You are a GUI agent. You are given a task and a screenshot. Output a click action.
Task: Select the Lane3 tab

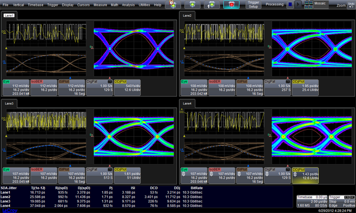point(9,102)
